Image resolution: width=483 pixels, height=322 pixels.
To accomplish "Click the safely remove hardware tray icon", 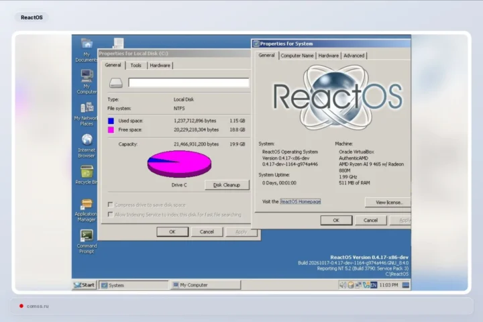I will [x=351, y=285].
